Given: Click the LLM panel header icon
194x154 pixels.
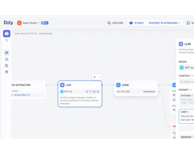Looking at the screenshot, I should [x=181, y=44].
